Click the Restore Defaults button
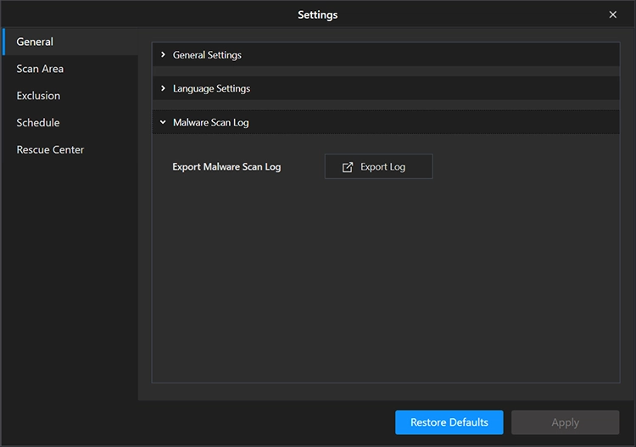Screen dimensions: 636x447 [449, 422]
